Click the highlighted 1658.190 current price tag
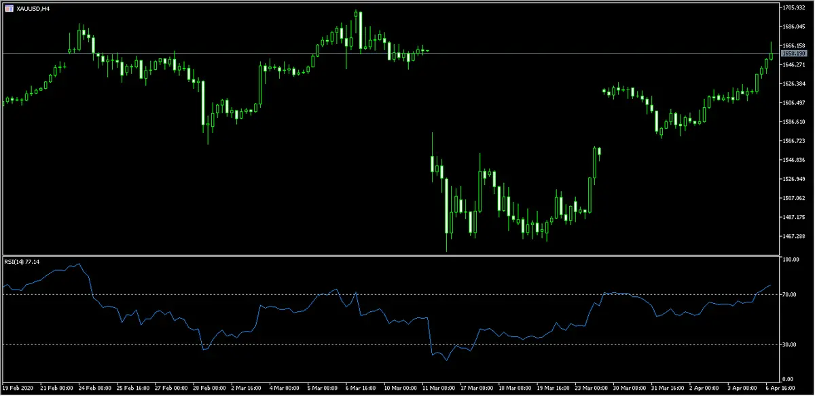Screen dimensions: 815x396 click(793, 53)
